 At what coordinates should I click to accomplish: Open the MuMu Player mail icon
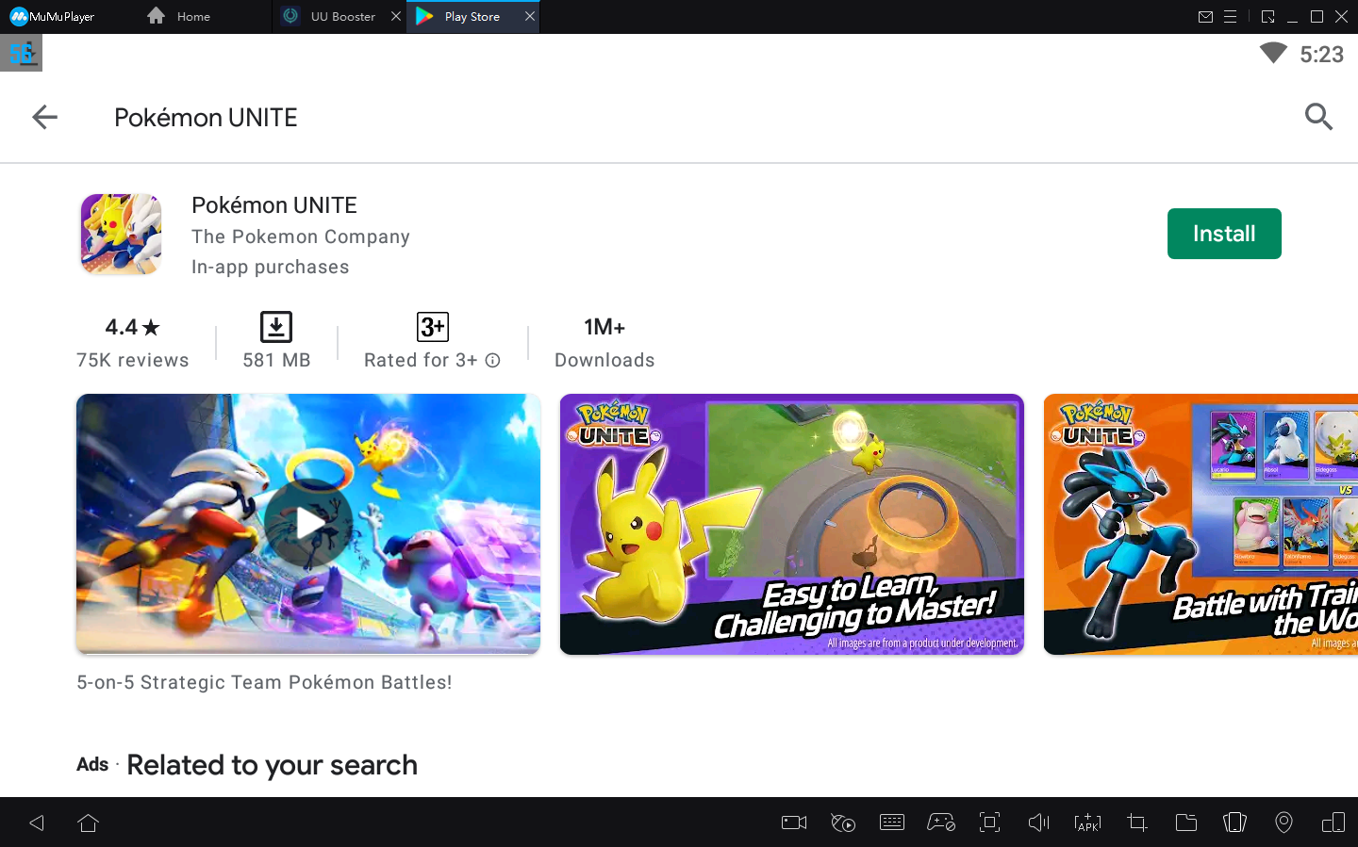coord(1205,16)
